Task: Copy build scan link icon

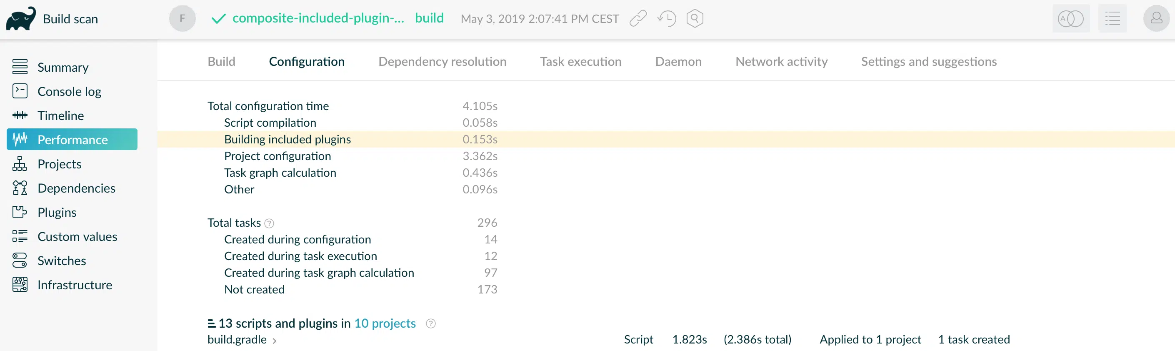Action: (638, 19)
